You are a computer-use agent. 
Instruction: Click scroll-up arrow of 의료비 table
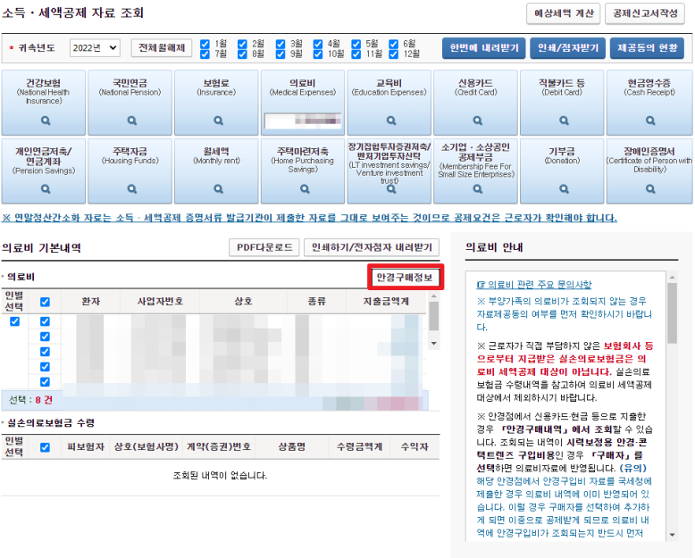(434, 296)
